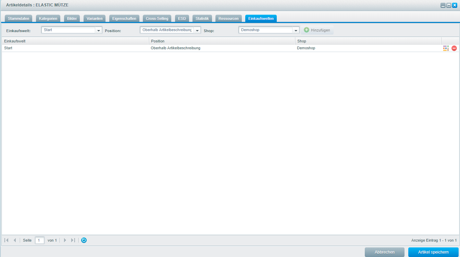Sort by the Einkaufswelt column header
The height and width of the screenshot is (257, 460).
point(75,41)
